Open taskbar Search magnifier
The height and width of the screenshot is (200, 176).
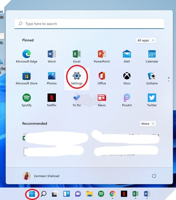44,194
